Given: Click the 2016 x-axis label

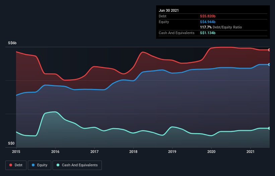Looking at the screenshot, I should (55, 152).
